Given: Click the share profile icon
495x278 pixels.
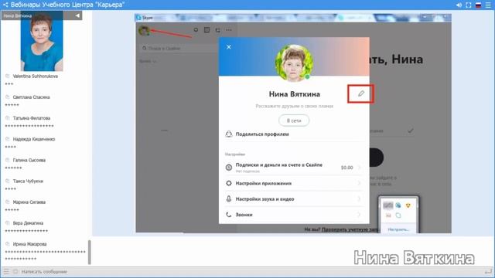Looking at the screenshot, I should 229,134.
